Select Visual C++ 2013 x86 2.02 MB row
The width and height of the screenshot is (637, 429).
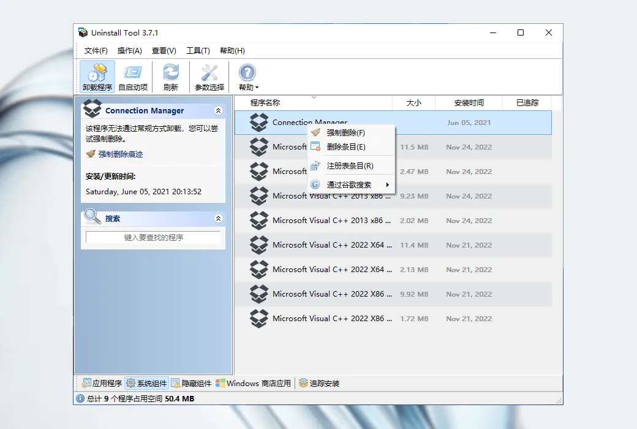point(393,221)
